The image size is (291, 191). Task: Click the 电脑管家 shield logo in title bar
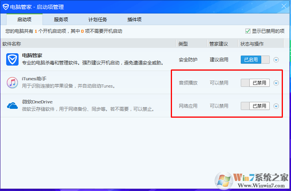coord(5,7)
